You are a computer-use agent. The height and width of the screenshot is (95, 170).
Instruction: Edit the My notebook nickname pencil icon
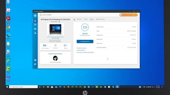tap(59, 22)
